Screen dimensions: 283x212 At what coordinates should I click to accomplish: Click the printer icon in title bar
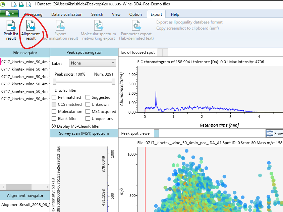point(21,4)
